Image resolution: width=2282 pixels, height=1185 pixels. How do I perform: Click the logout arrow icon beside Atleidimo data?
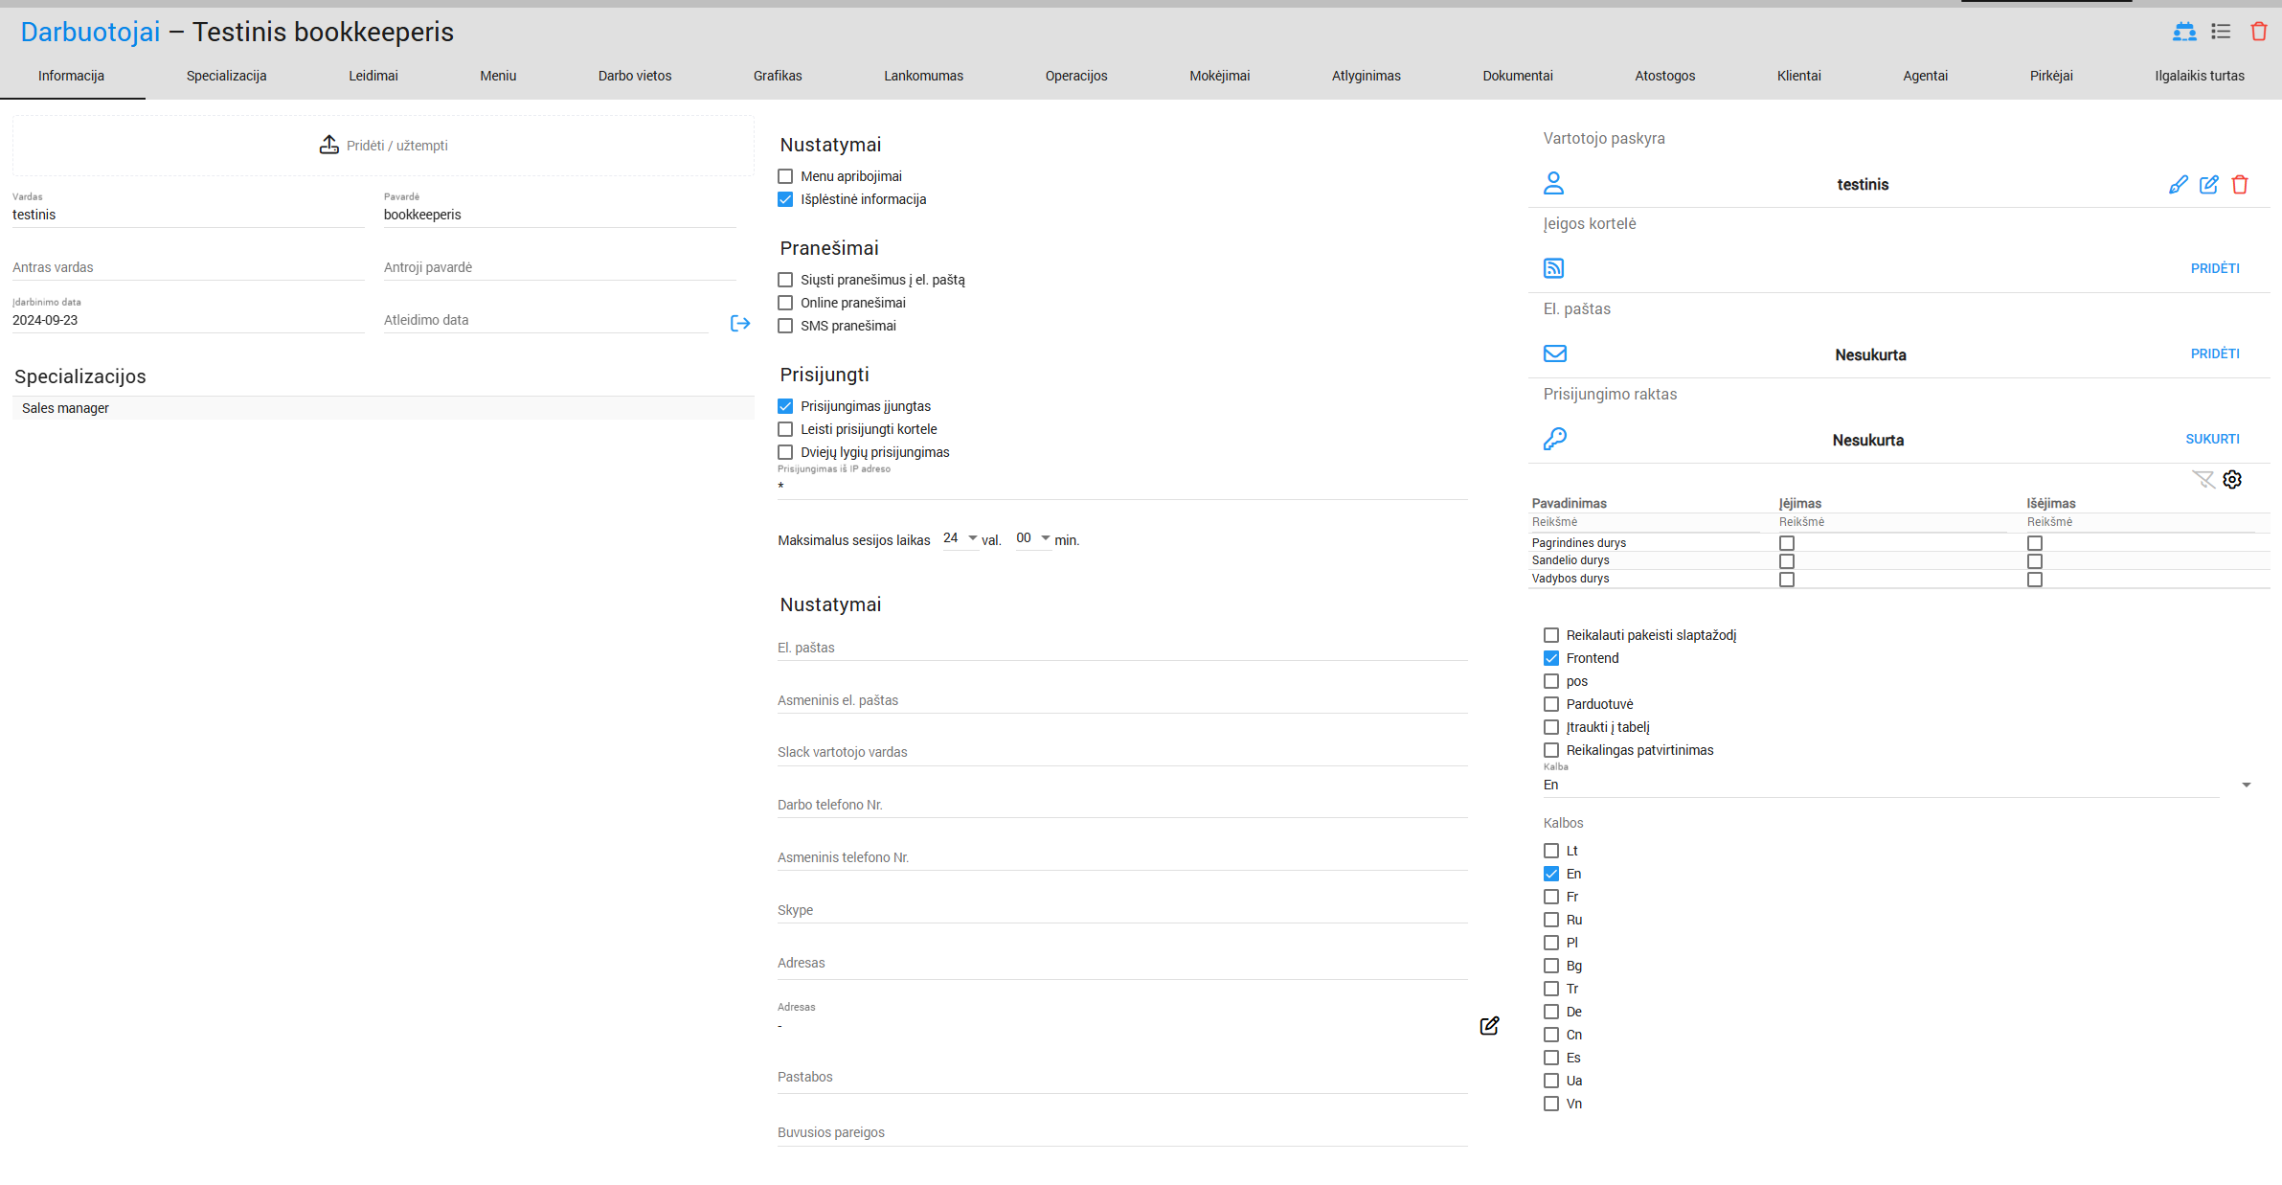tap(739, 324)
